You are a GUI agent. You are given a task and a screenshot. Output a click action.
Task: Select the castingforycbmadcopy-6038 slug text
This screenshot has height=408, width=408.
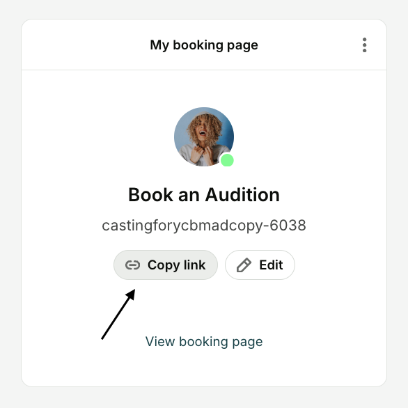coord(204,226)
